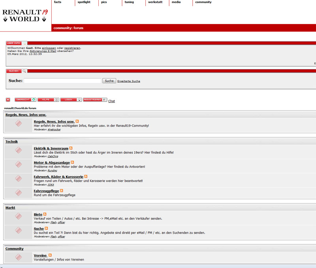The width and height of the screenshot is (316, 268).
Task: Click the magnifier icon on the Suchen tab
Action: tap(24, 71)
